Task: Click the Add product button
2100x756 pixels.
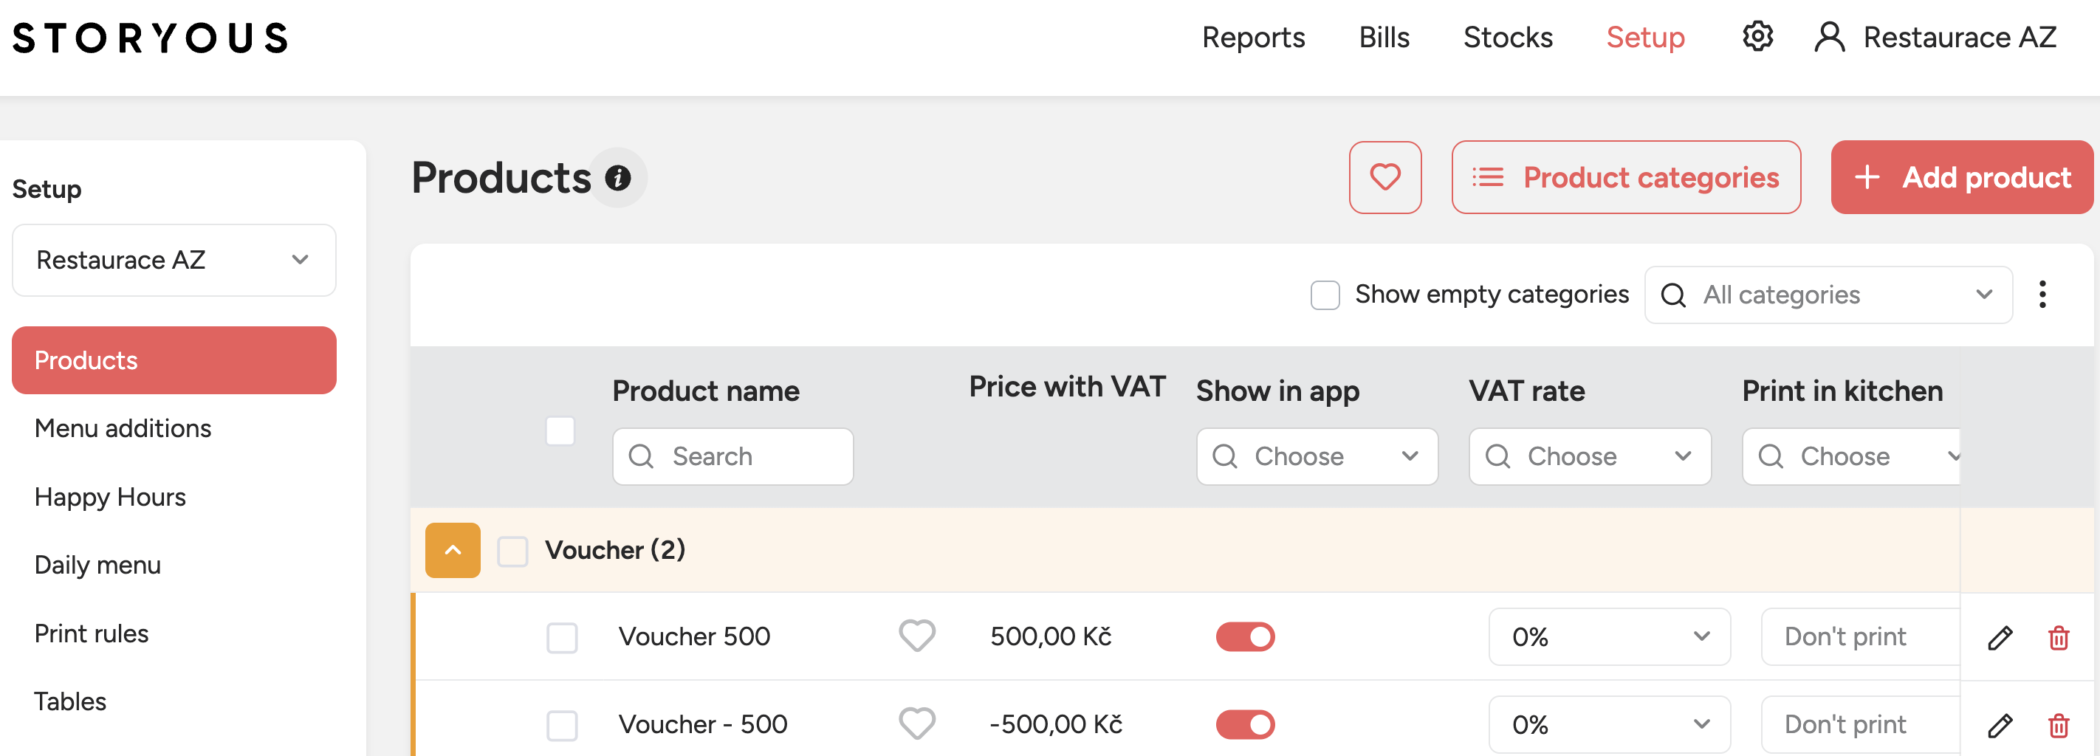Action: pyautogui.click(x=1961, y=176)
